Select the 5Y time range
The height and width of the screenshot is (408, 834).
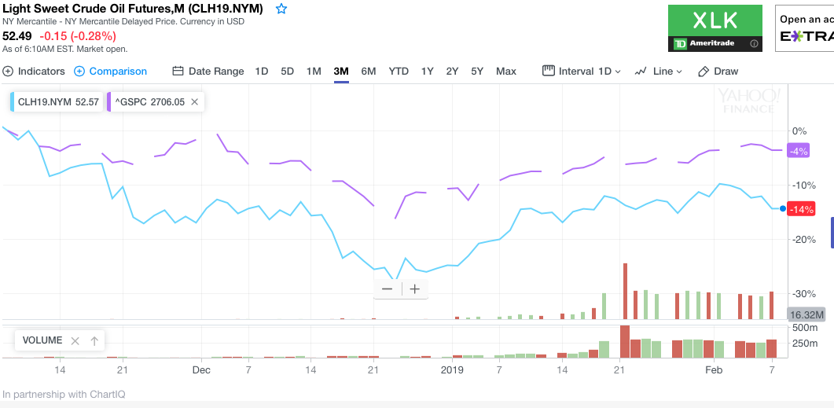[x=477, y=72]
